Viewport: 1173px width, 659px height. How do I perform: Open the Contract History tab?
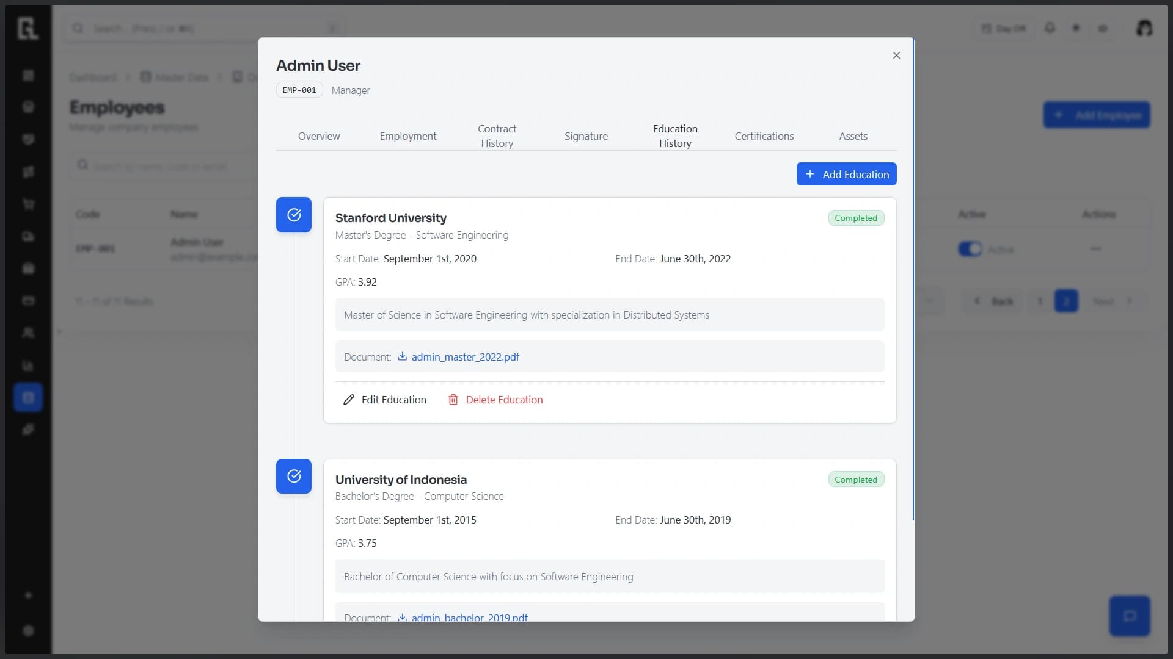coord(497,136)
